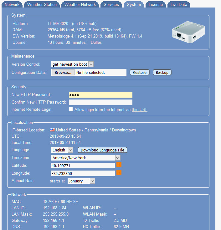Expand the Language dropdown set to English
The height and width of the screenshot is (230, 221).
[x=62, y=150]
